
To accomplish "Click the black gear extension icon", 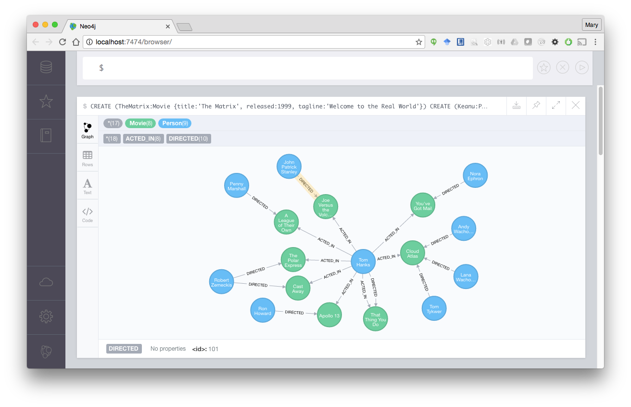I will (555, 42).
